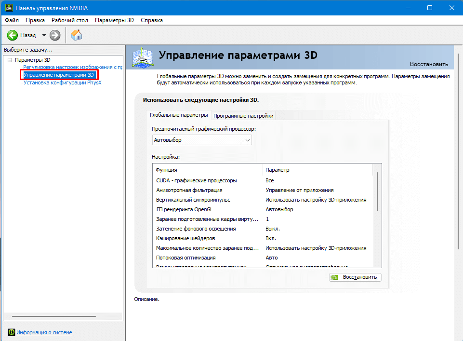The width and height of the screenshot is (463, 341).
Task: Click the settings list vertical scrollbar
Action: click(377, 193)
